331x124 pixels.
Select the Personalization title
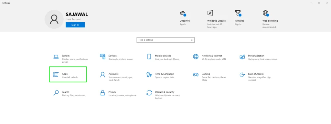pyautogui.click(x=256, y=56)
